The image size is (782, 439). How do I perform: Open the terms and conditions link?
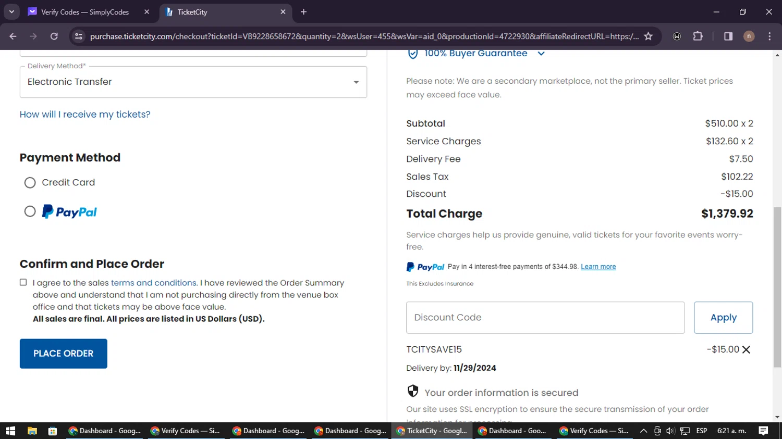click(154, 283)
